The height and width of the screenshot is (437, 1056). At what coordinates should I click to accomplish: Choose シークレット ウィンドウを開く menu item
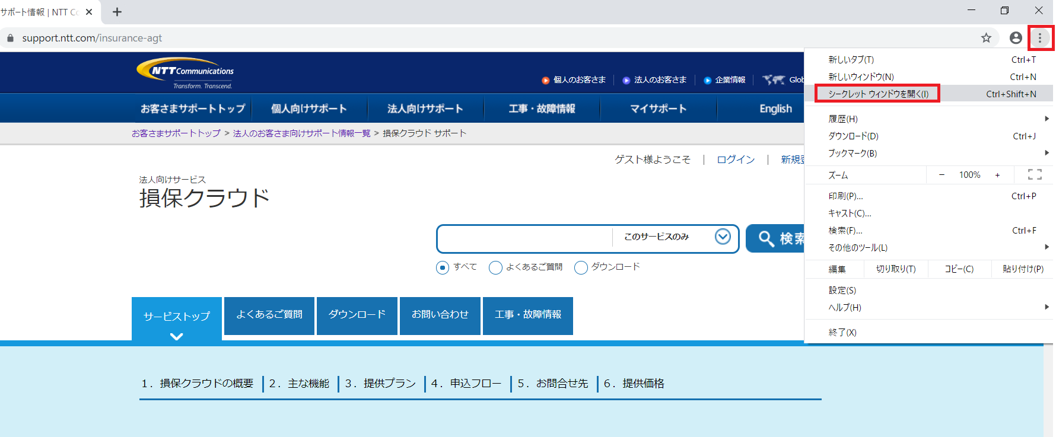[878, 94]
